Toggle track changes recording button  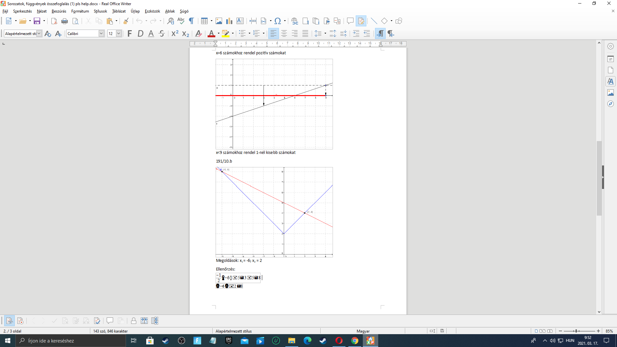tap(20, 321)
